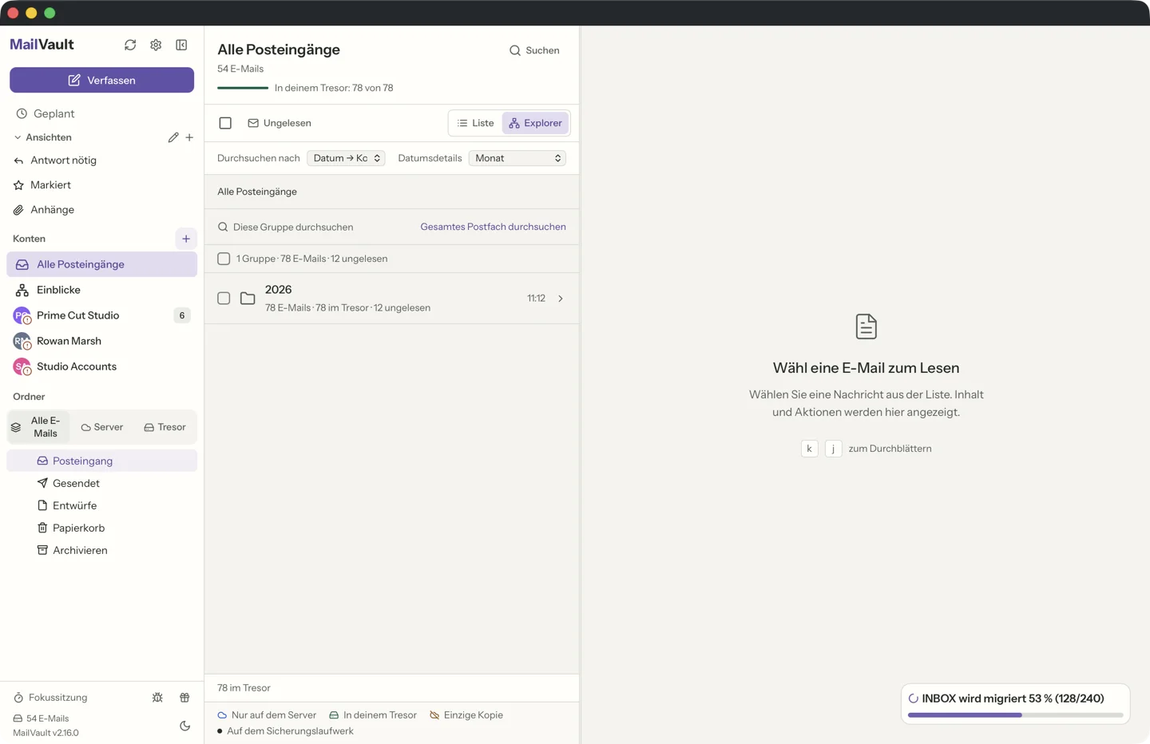Add a new account with plus icon
Viewport: 1150px width, 744px height.
click(x=186, y=239)
